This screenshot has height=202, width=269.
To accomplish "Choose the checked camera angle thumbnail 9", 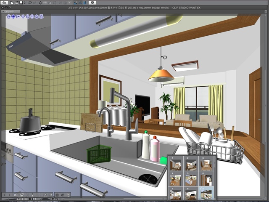I will coord(206,193).
